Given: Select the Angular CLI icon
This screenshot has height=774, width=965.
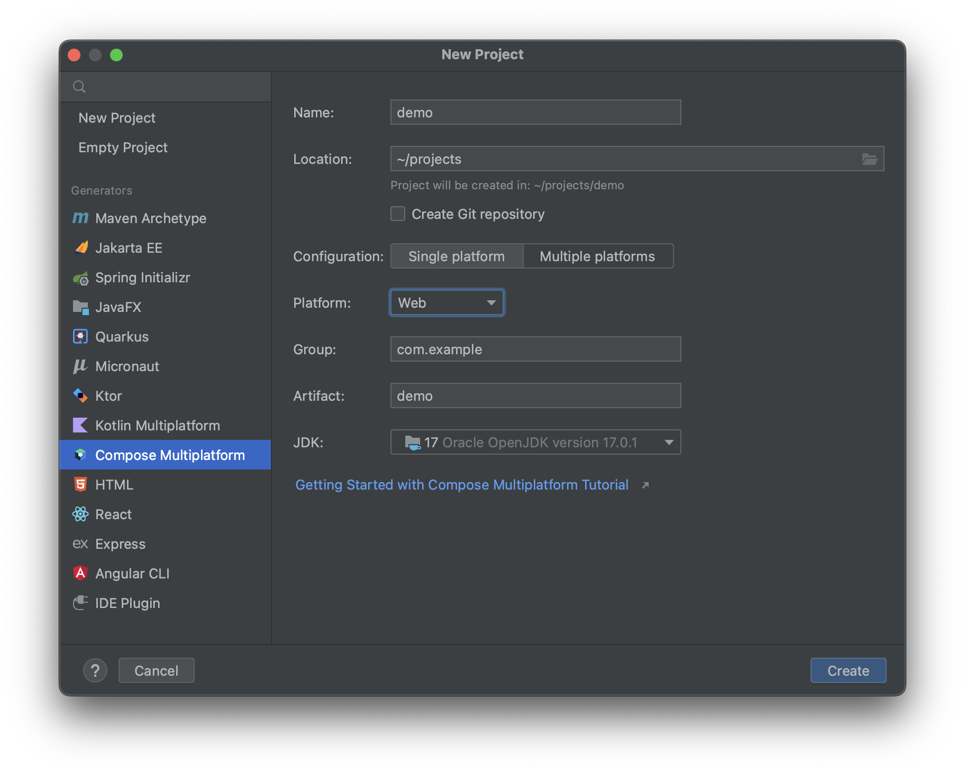Looking at the screenshot, I should click(x=80, y=573).
